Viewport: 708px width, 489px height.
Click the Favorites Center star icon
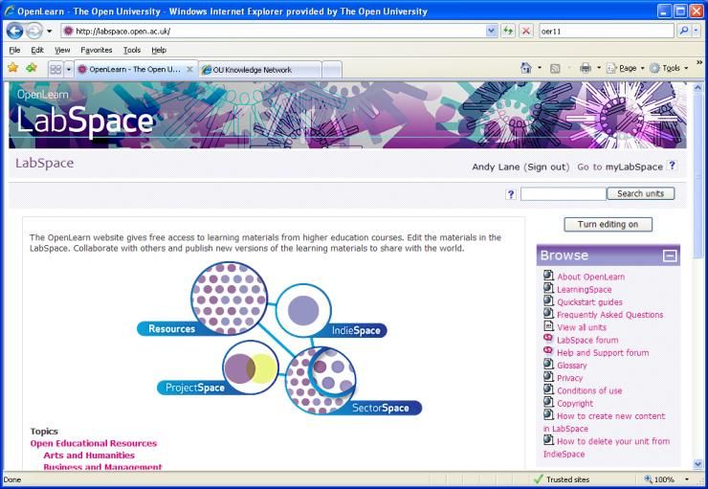tap(13, 68)
